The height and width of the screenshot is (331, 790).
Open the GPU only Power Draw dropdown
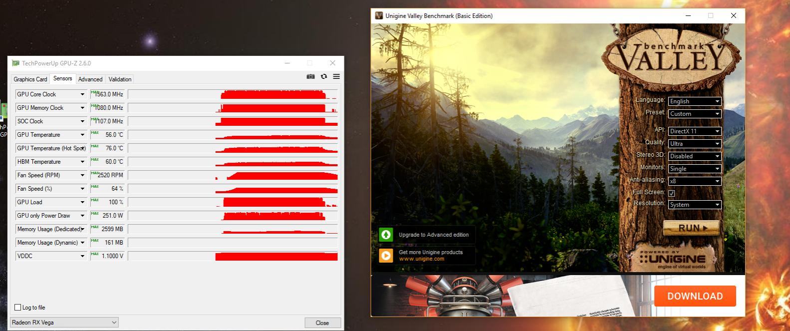coord(82,216)
